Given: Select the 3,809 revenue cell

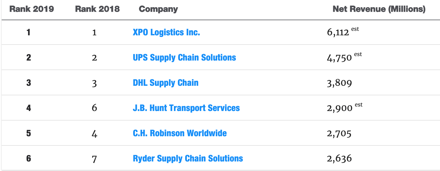Looking at the screenshot, I should pyautogui.click(x=339, y=83).
